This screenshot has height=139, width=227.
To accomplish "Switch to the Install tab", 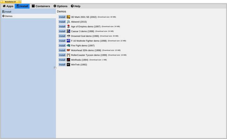I will pyautogui.click(x=22, y=6).
